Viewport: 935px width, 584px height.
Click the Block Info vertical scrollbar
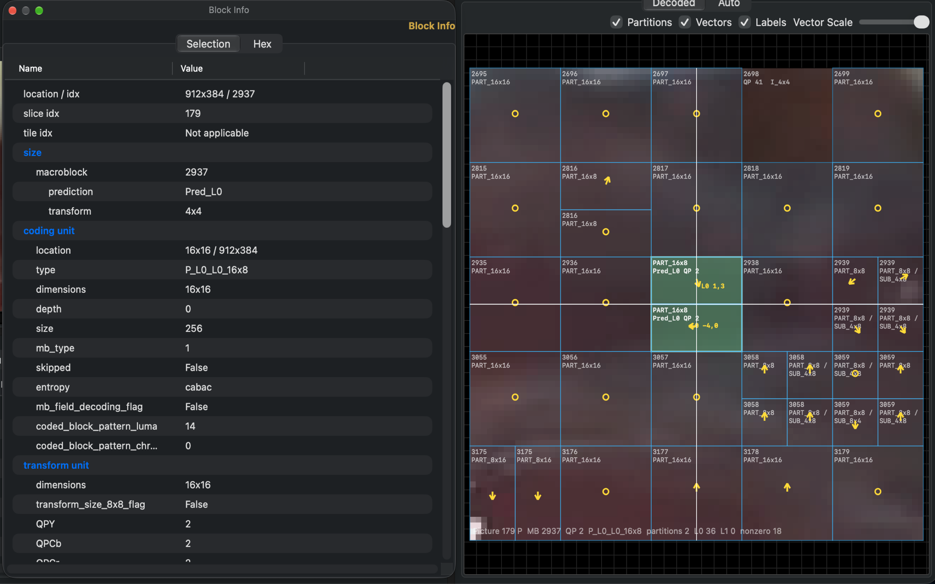(x=447, y=155)
